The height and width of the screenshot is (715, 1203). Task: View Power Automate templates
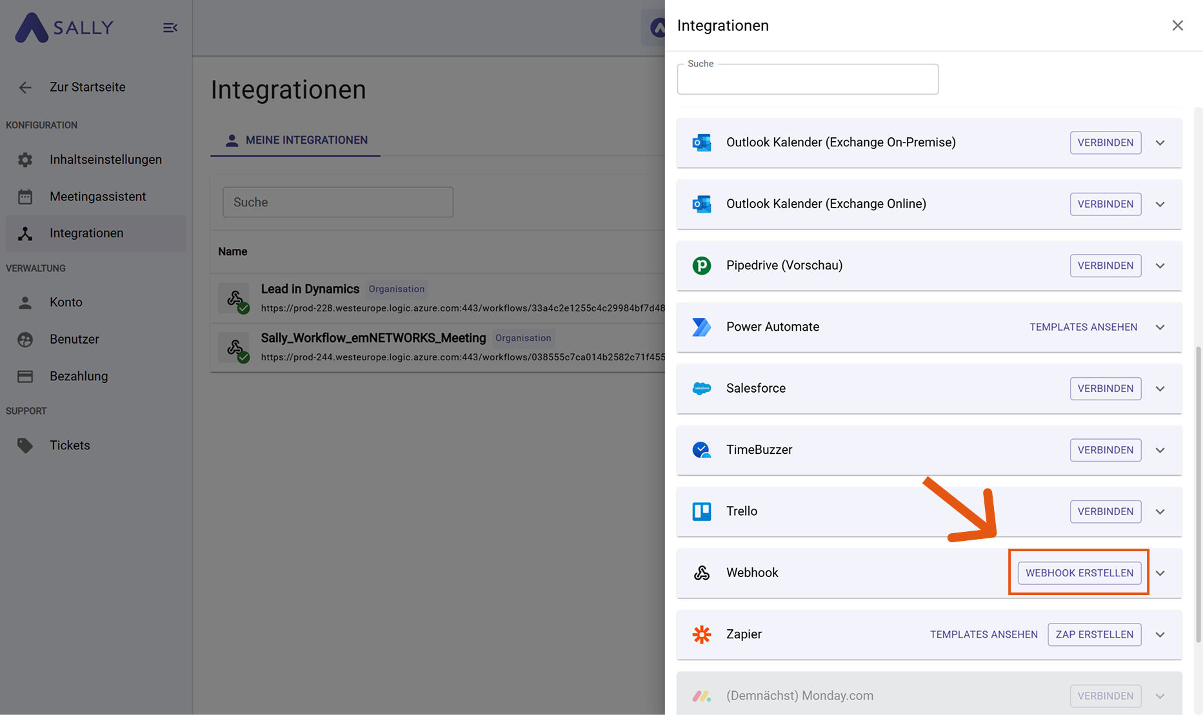(1083, 327)
